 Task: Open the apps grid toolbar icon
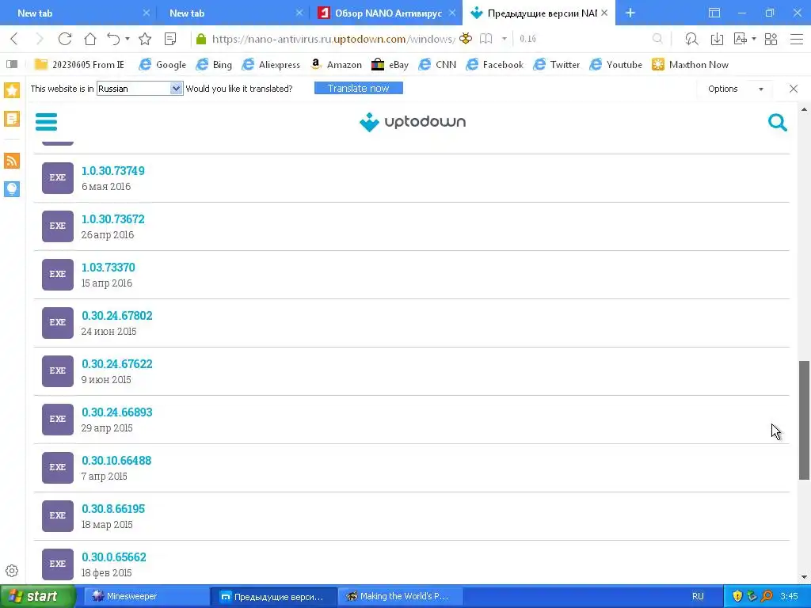click(771, 39)
